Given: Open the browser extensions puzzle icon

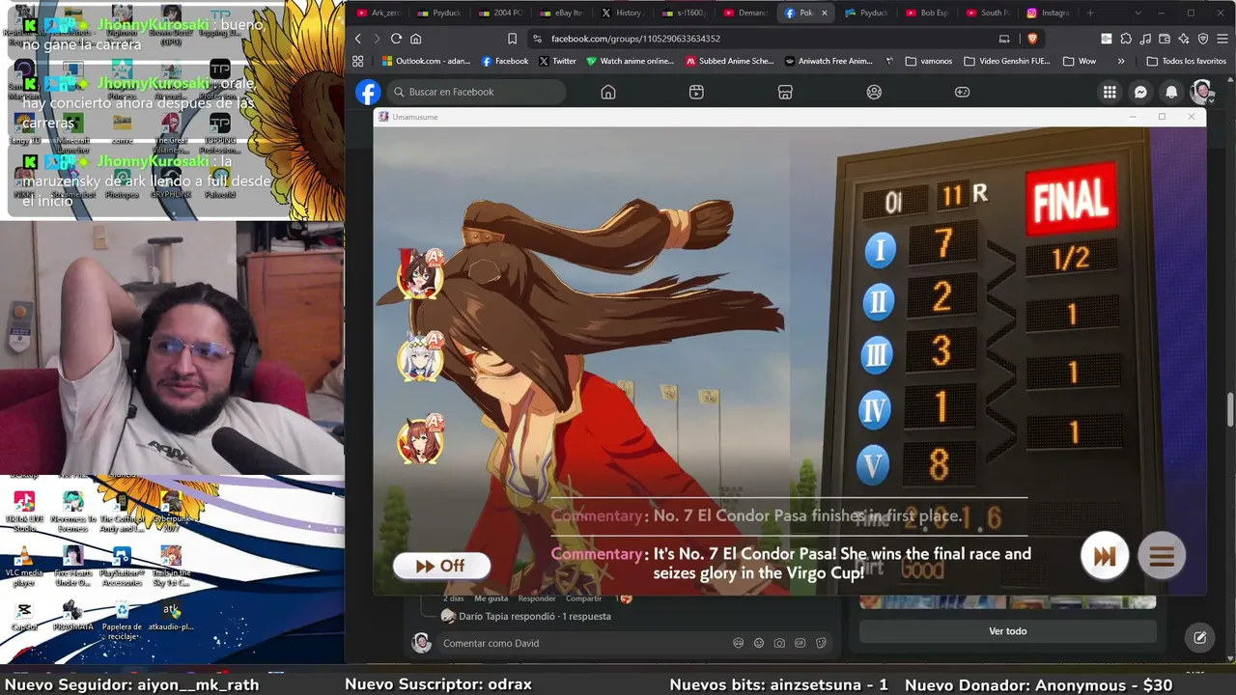Looking at the screenshot, I should pos(1126,39).
